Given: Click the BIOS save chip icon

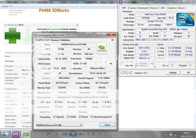Looking at the screenshot, I should point(110,63).
